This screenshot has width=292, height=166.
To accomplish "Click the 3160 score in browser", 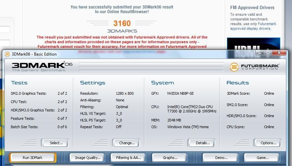I will click(122, 23).
